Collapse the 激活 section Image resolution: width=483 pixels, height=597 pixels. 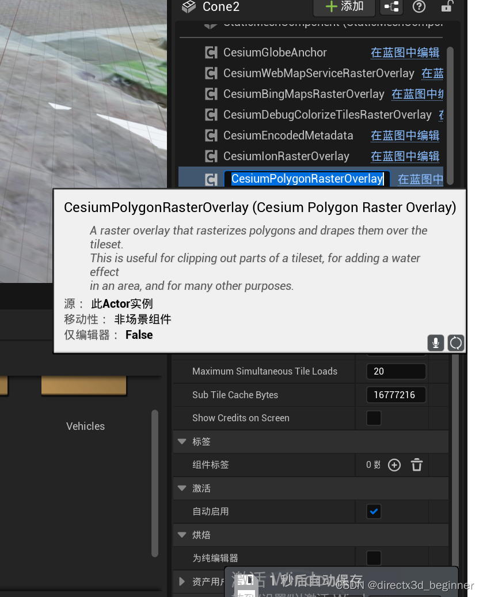coord(182,488)
